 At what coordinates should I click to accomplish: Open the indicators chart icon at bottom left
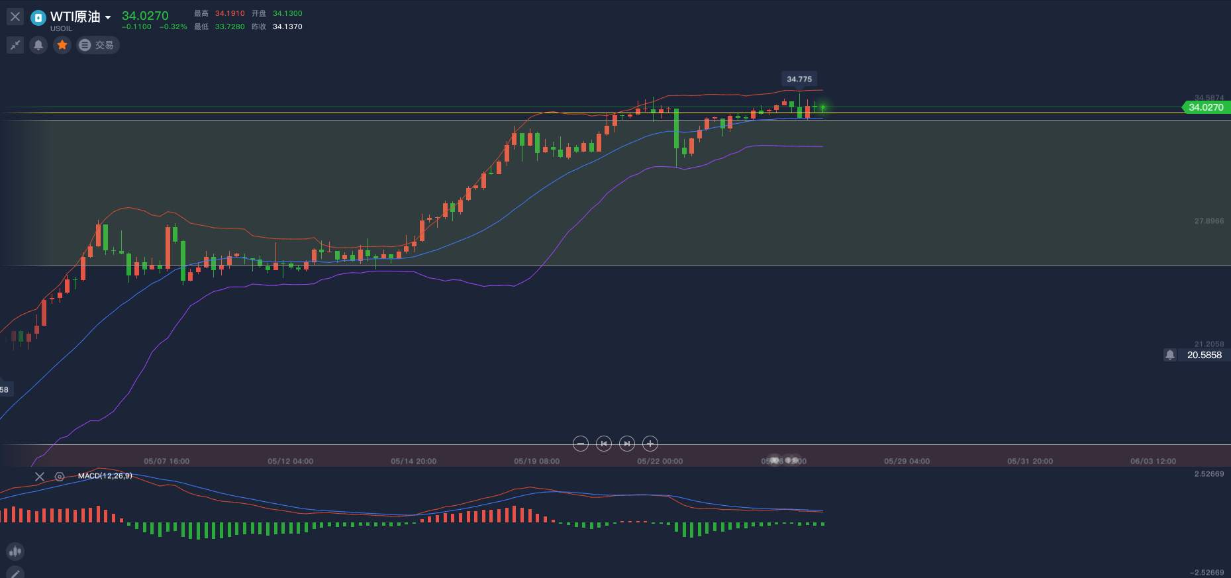[x=15, y=551]
